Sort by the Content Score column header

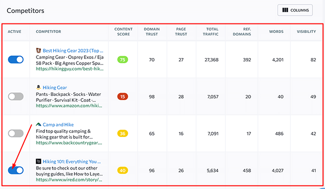pyautogui.click(x=123, y=31)
